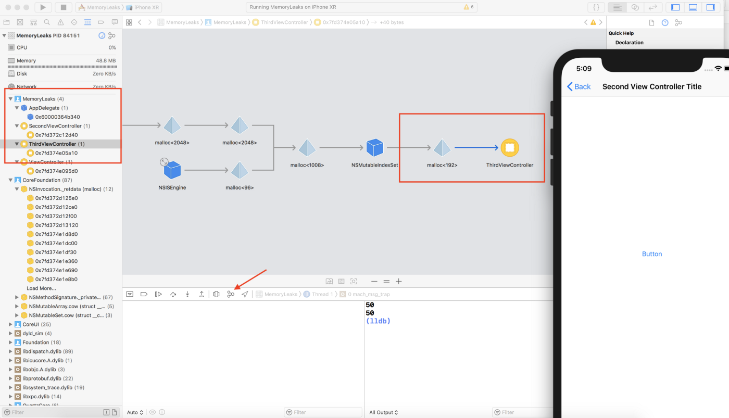Toggle the right inspector panel

point(710,7)
